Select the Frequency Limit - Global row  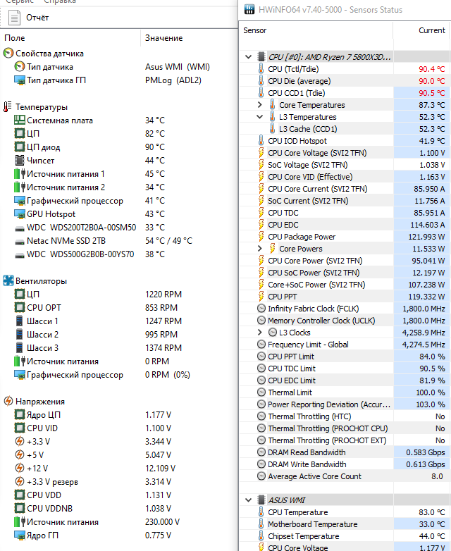tap(345, 345)
